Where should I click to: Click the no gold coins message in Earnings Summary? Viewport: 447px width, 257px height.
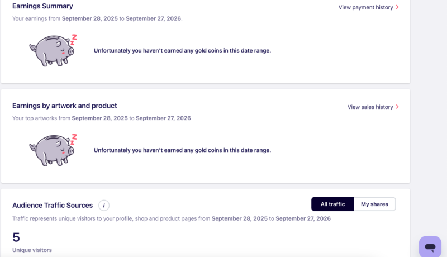pyautogui.click(x=182, y=50)
